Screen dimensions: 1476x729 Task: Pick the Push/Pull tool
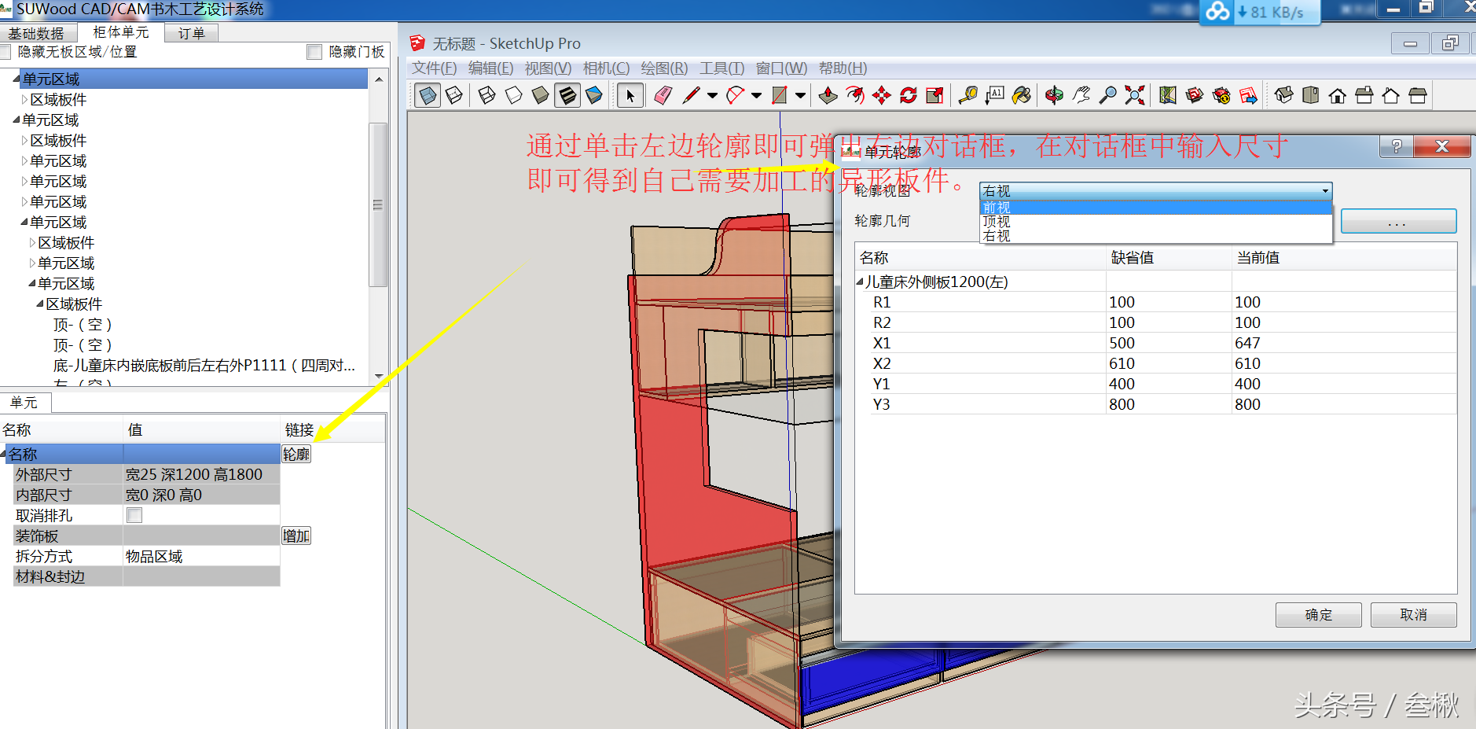click(828, 95)
